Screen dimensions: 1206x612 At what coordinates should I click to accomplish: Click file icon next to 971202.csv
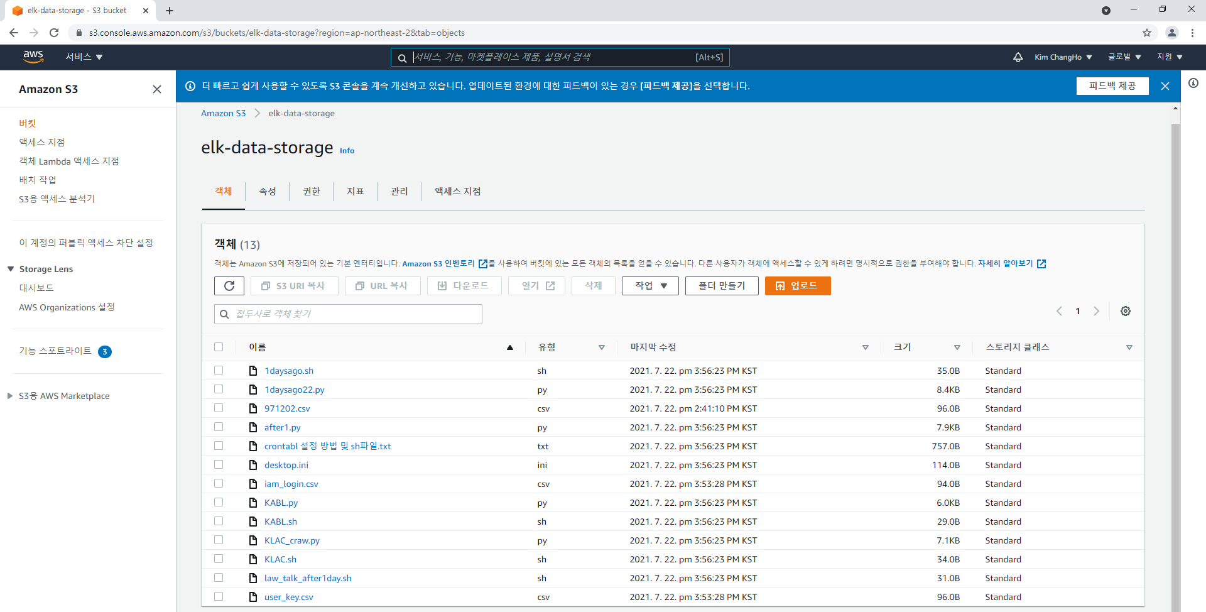click(253, 408)
